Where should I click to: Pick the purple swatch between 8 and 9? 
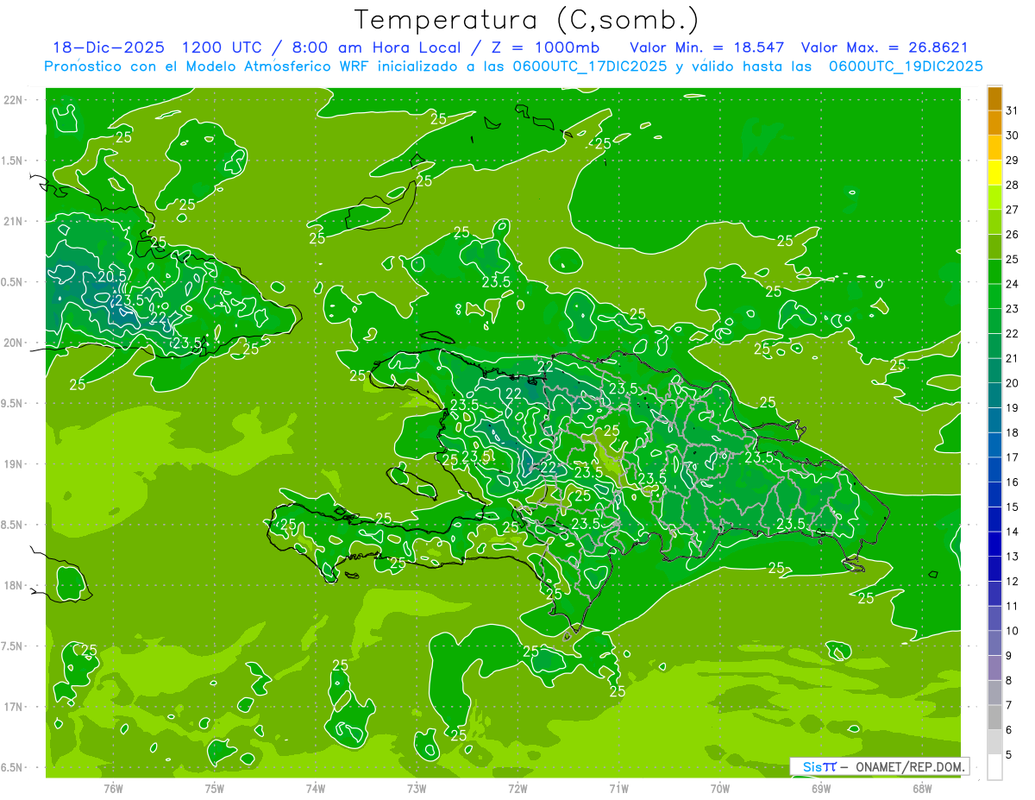click(x=994, y=668)
